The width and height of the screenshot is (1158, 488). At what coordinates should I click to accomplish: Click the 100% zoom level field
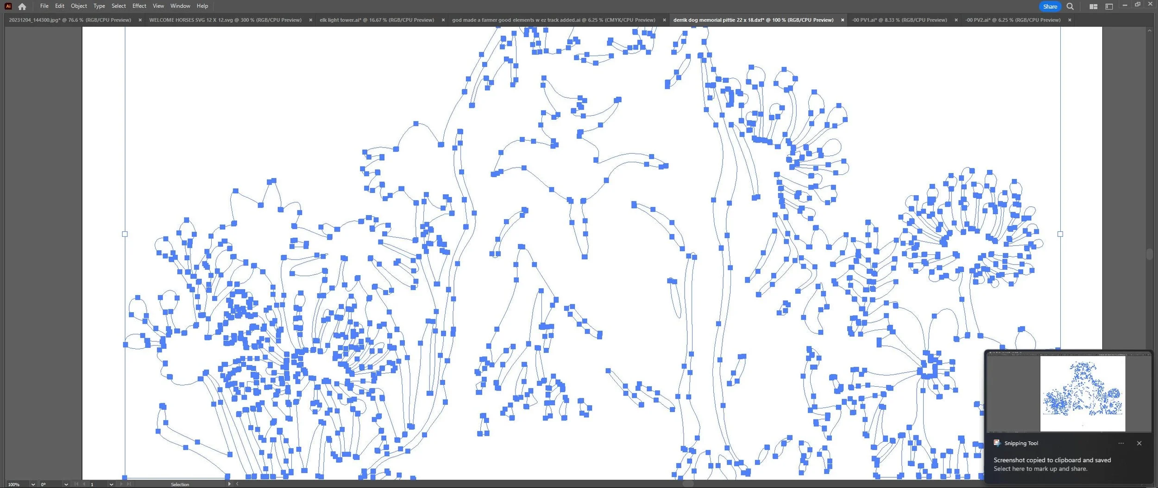(18, 484)
